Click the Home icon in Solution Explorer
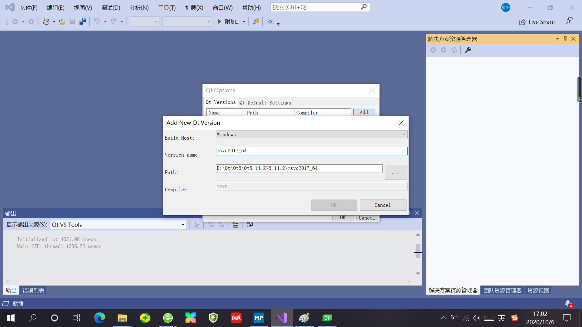This screenshot has height=327, width=582. click(453, 50)
